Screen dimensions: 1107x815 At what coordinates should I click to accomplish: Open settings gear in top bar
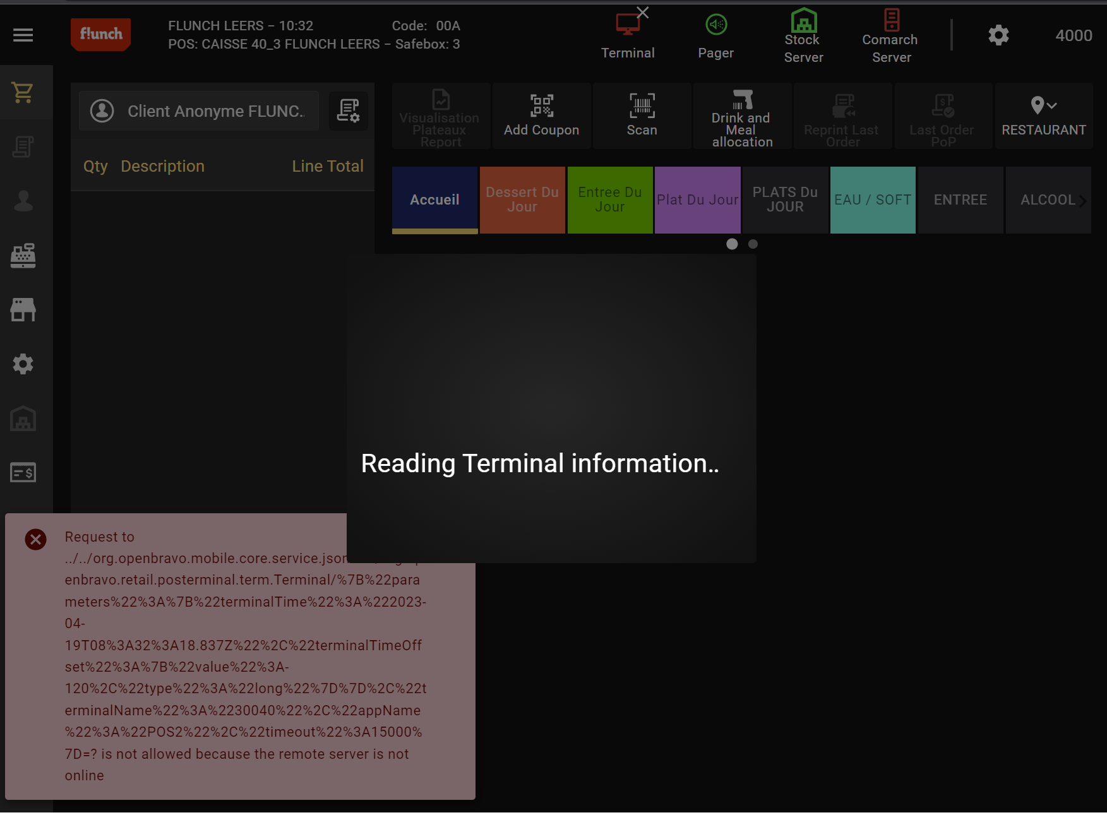998,35
